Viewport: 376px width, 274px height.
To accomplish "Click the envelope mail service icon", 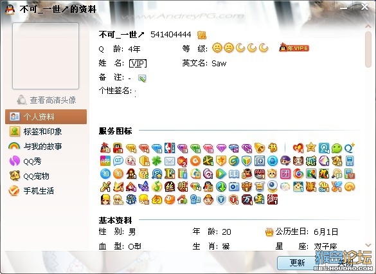I will pyautogui.click(x=170, y=161).
